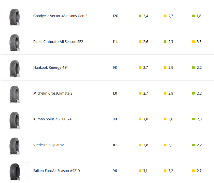
Task: Select Kumho Solus 4S HA32+ name
Action: click(52, 119)
